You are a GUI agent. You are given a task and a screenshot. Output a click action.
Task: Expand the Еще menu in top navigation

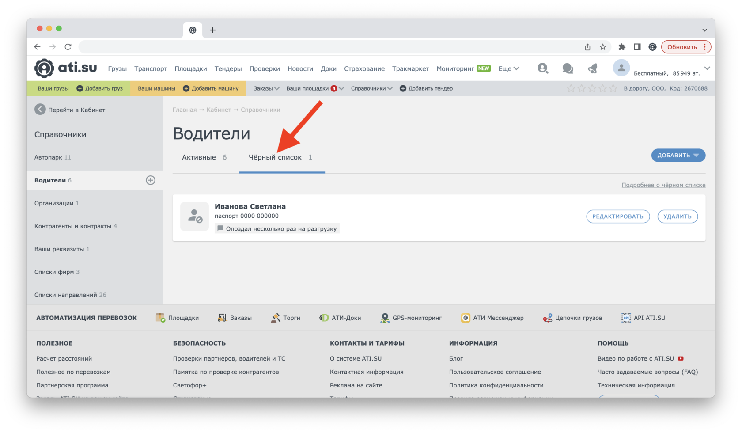[509, 68]
